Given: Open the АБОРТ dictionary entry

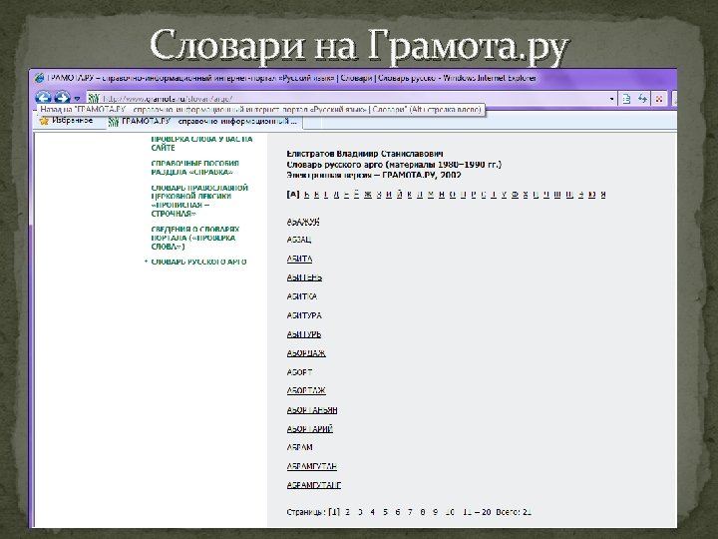Looking at the screenshot, I should coord(299,372).
